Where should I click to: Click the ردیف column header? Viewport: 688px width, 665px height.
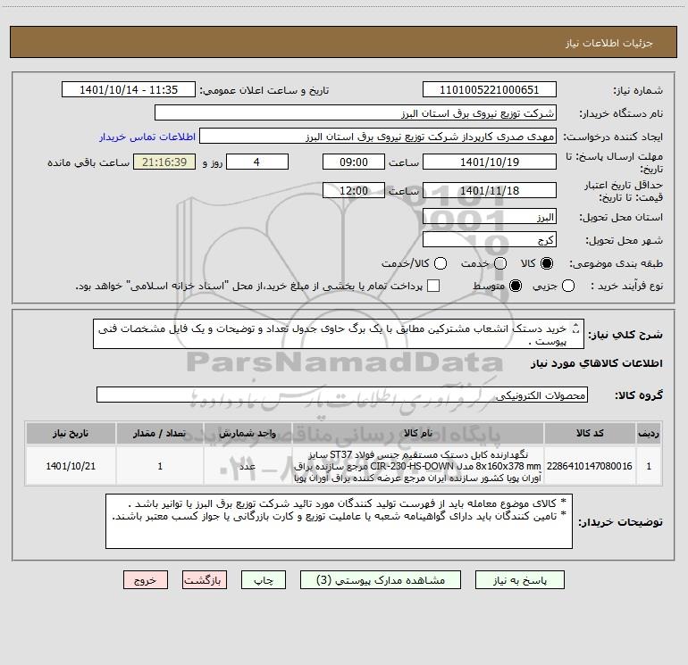point(649,433)
